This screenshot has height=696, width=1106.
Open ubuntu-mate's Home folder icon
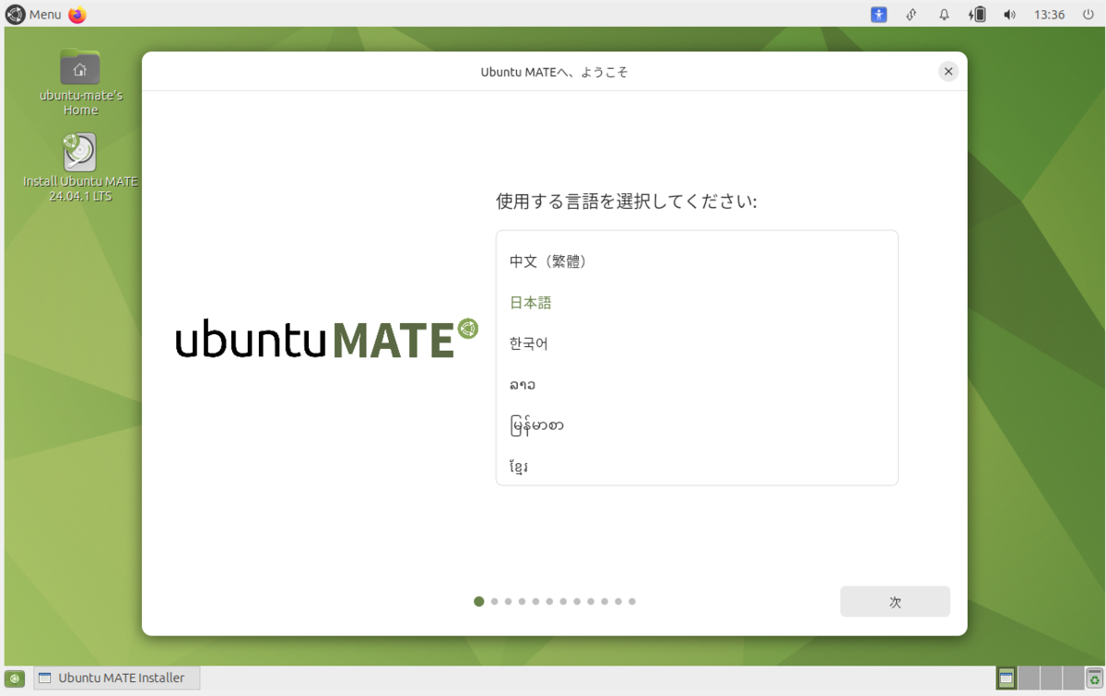coord(80,83)
